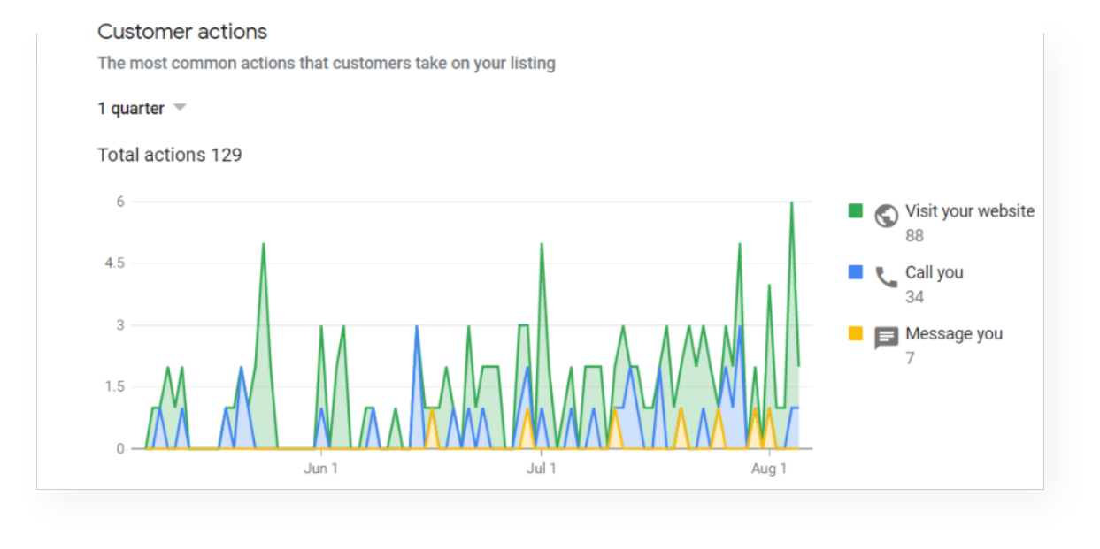Screen dimensions: 1100x549
Task: Expand the quarter dropdown to change date range
Action: (x=180, y=107)
